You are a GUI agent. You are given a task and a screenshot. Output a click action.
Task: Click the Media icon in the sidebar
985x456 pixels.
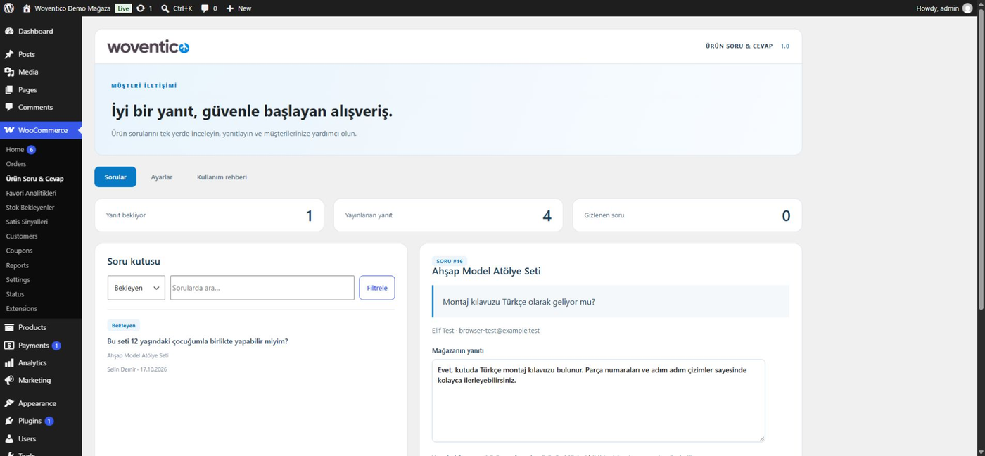pyautogui.click(x=9, y=72)
